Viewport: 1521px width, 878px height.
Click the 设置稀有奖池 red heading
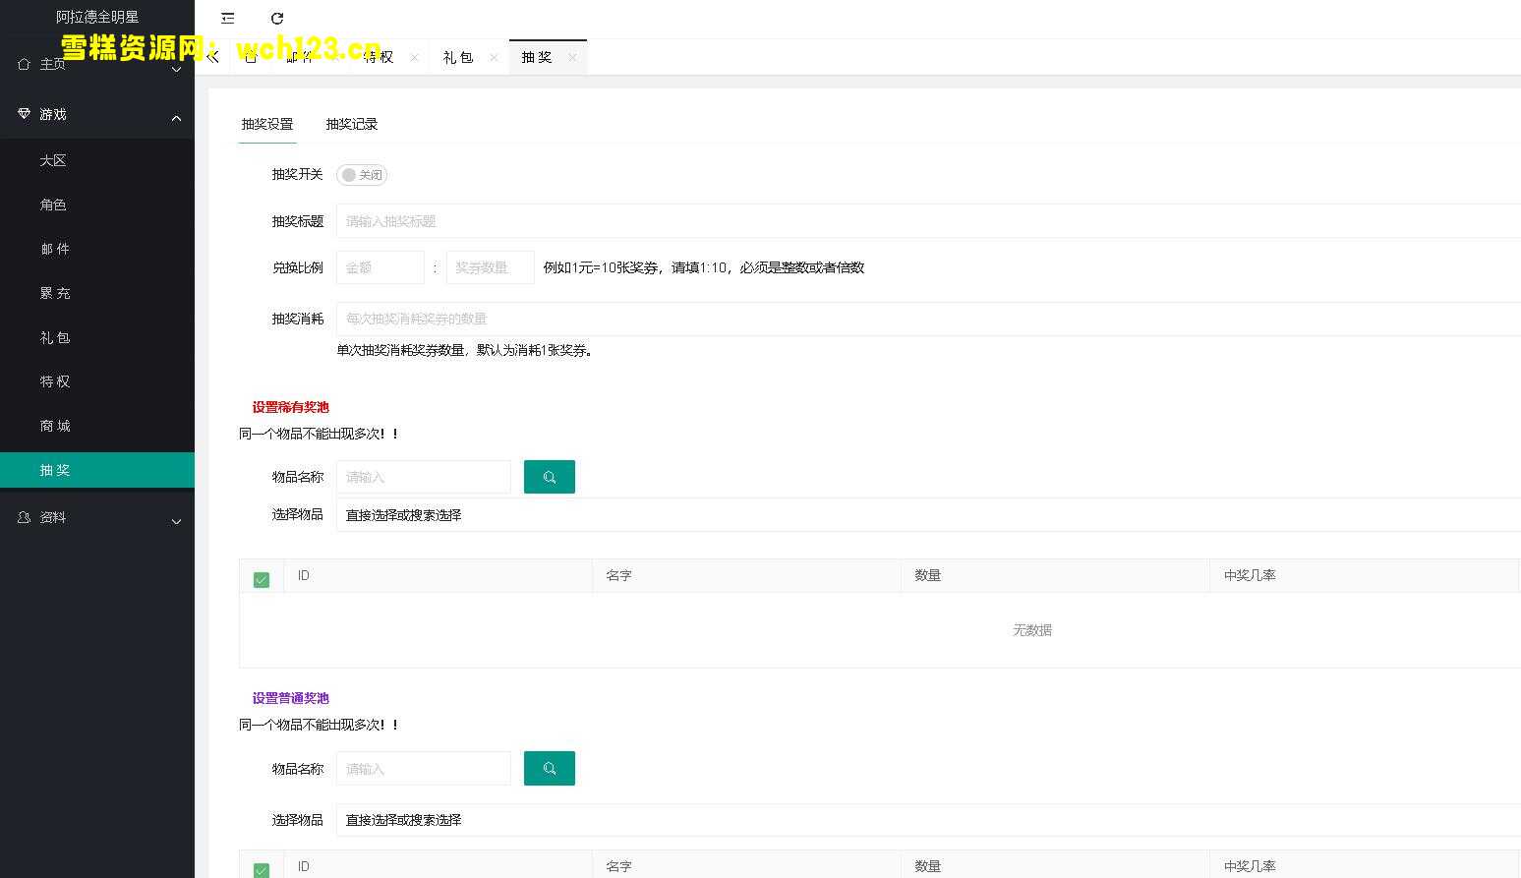click(x=290, y=407)
